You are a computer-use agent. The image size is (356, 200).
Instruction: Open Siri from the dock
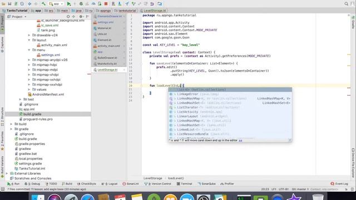[x=55, y=197]
